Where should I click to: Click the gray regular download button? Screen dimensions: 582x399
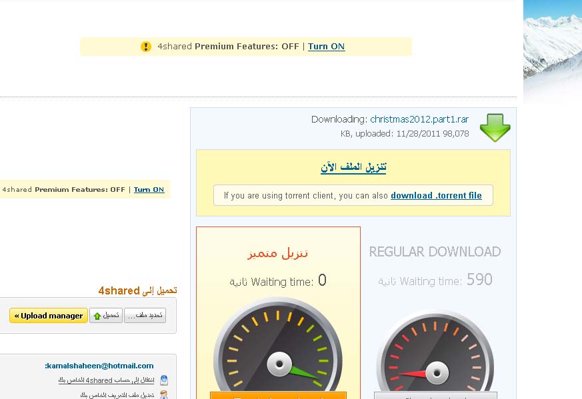(x=435, y=396)
